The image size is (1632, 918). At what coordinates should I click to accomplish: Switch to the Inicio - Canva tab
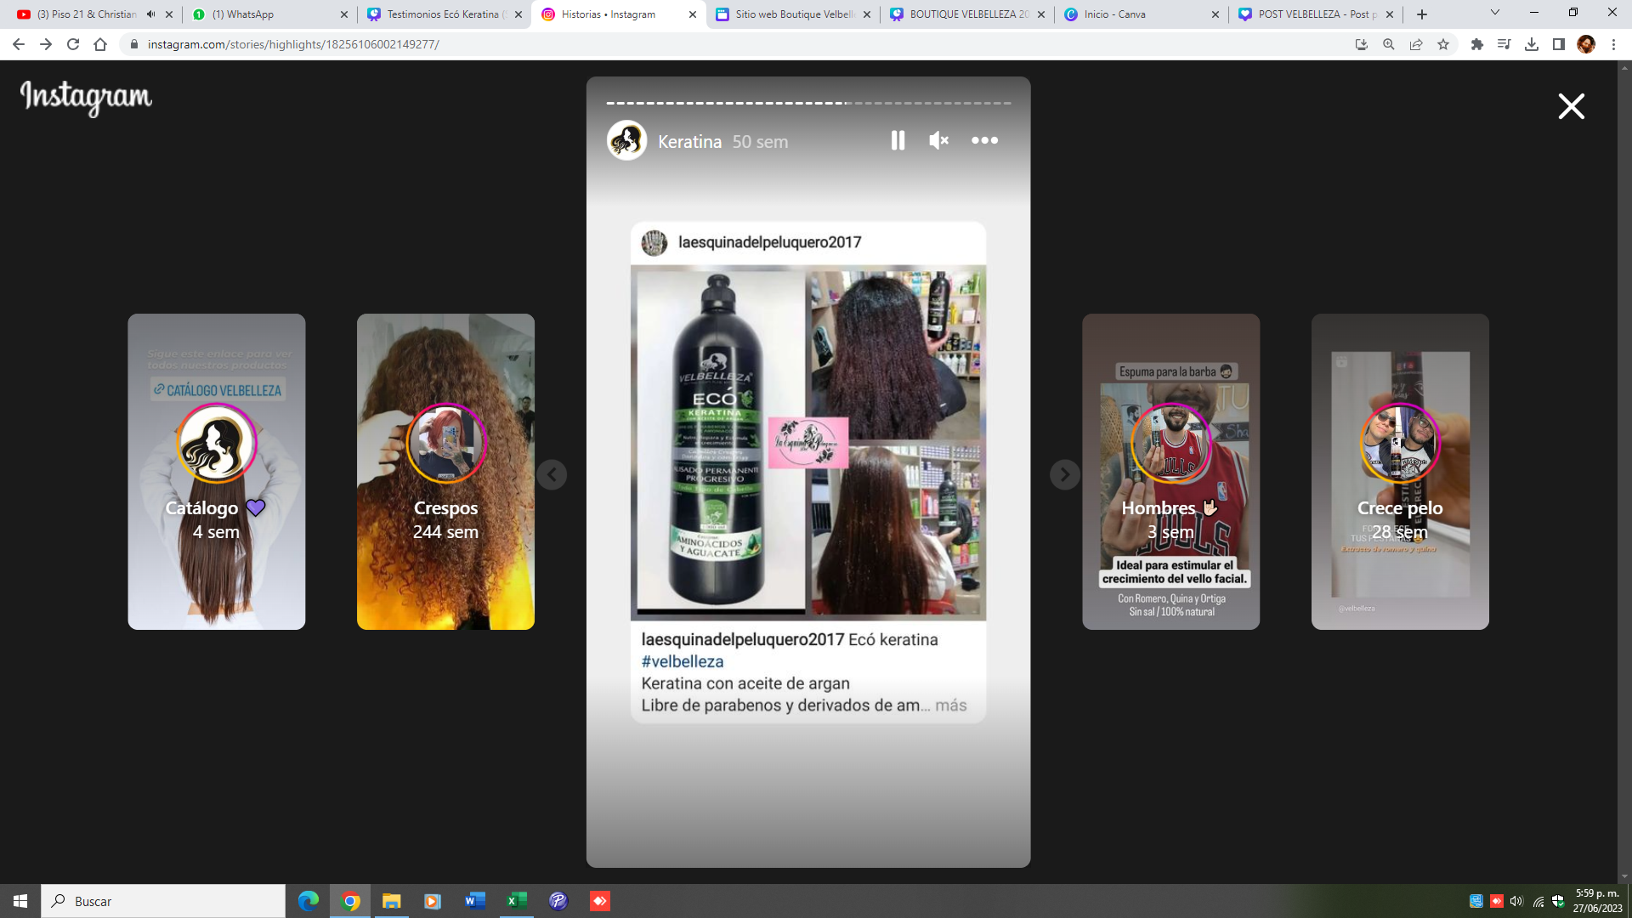coord(1114,14)
